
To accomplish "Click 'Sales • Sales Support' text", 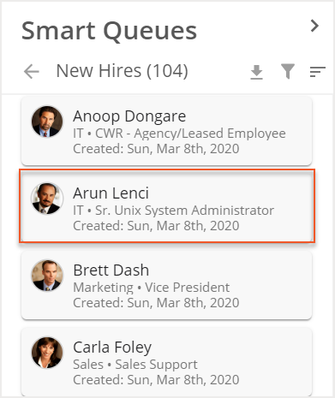I will tap(135, 365).
